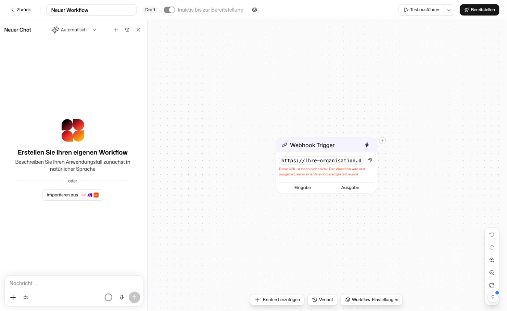Switch to the Ausgabe tab
The image size is (507, 311).
click(x=350, y=188)
